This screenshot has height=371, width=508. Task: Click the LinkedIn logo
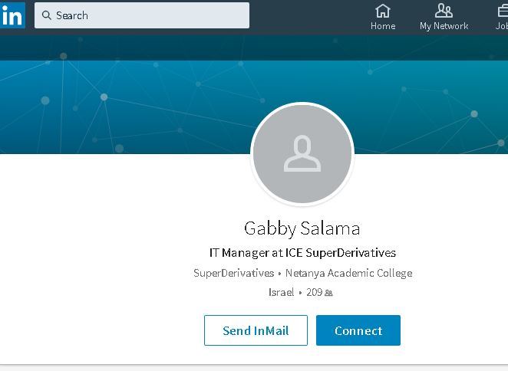12,15
